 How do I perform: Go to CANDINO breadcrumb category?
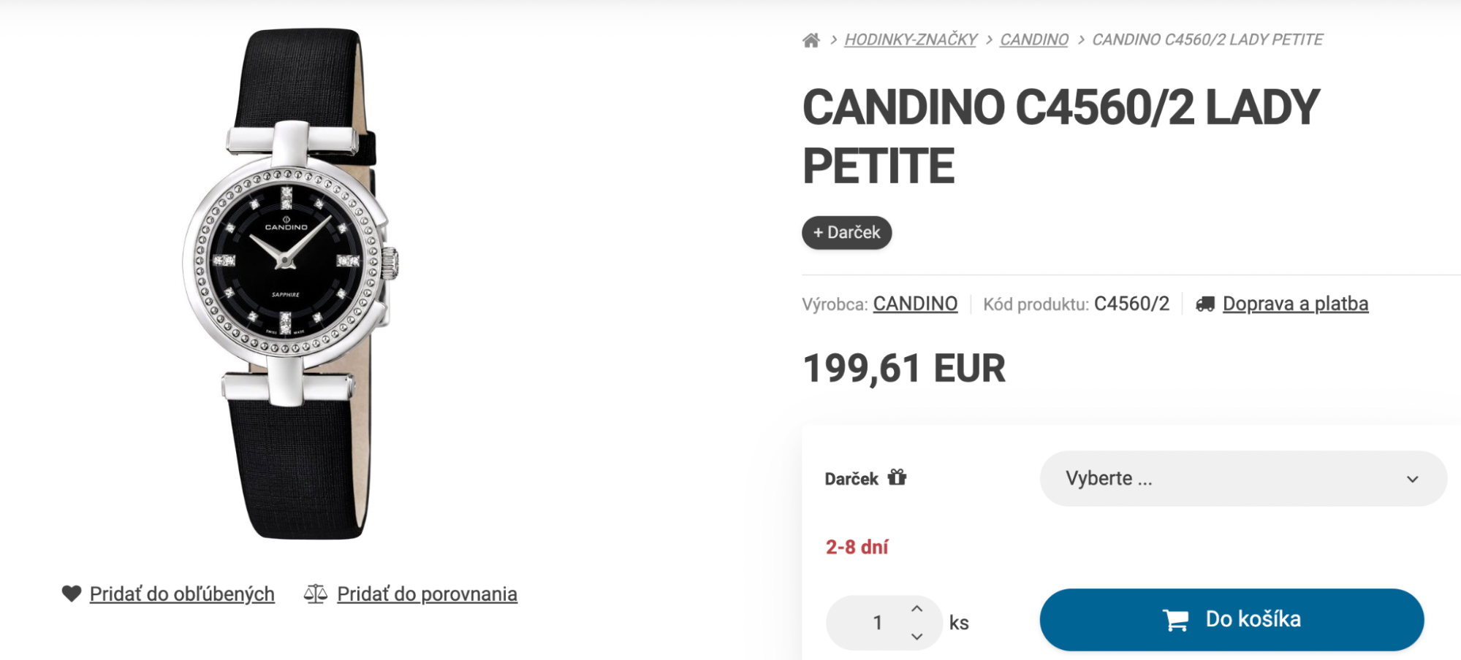tap(1033, 39)
